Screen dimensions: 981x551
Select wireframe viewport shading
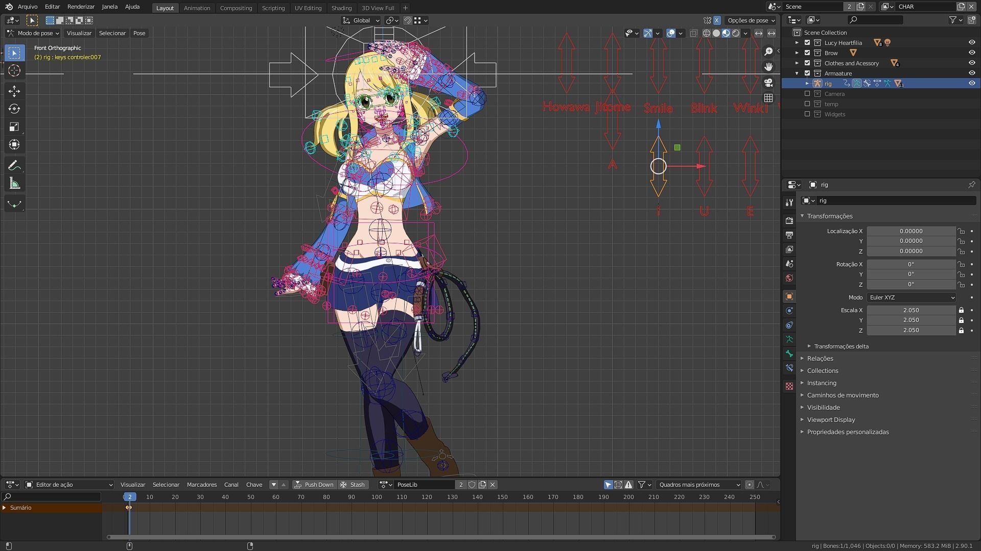click(x=707, y=33)
